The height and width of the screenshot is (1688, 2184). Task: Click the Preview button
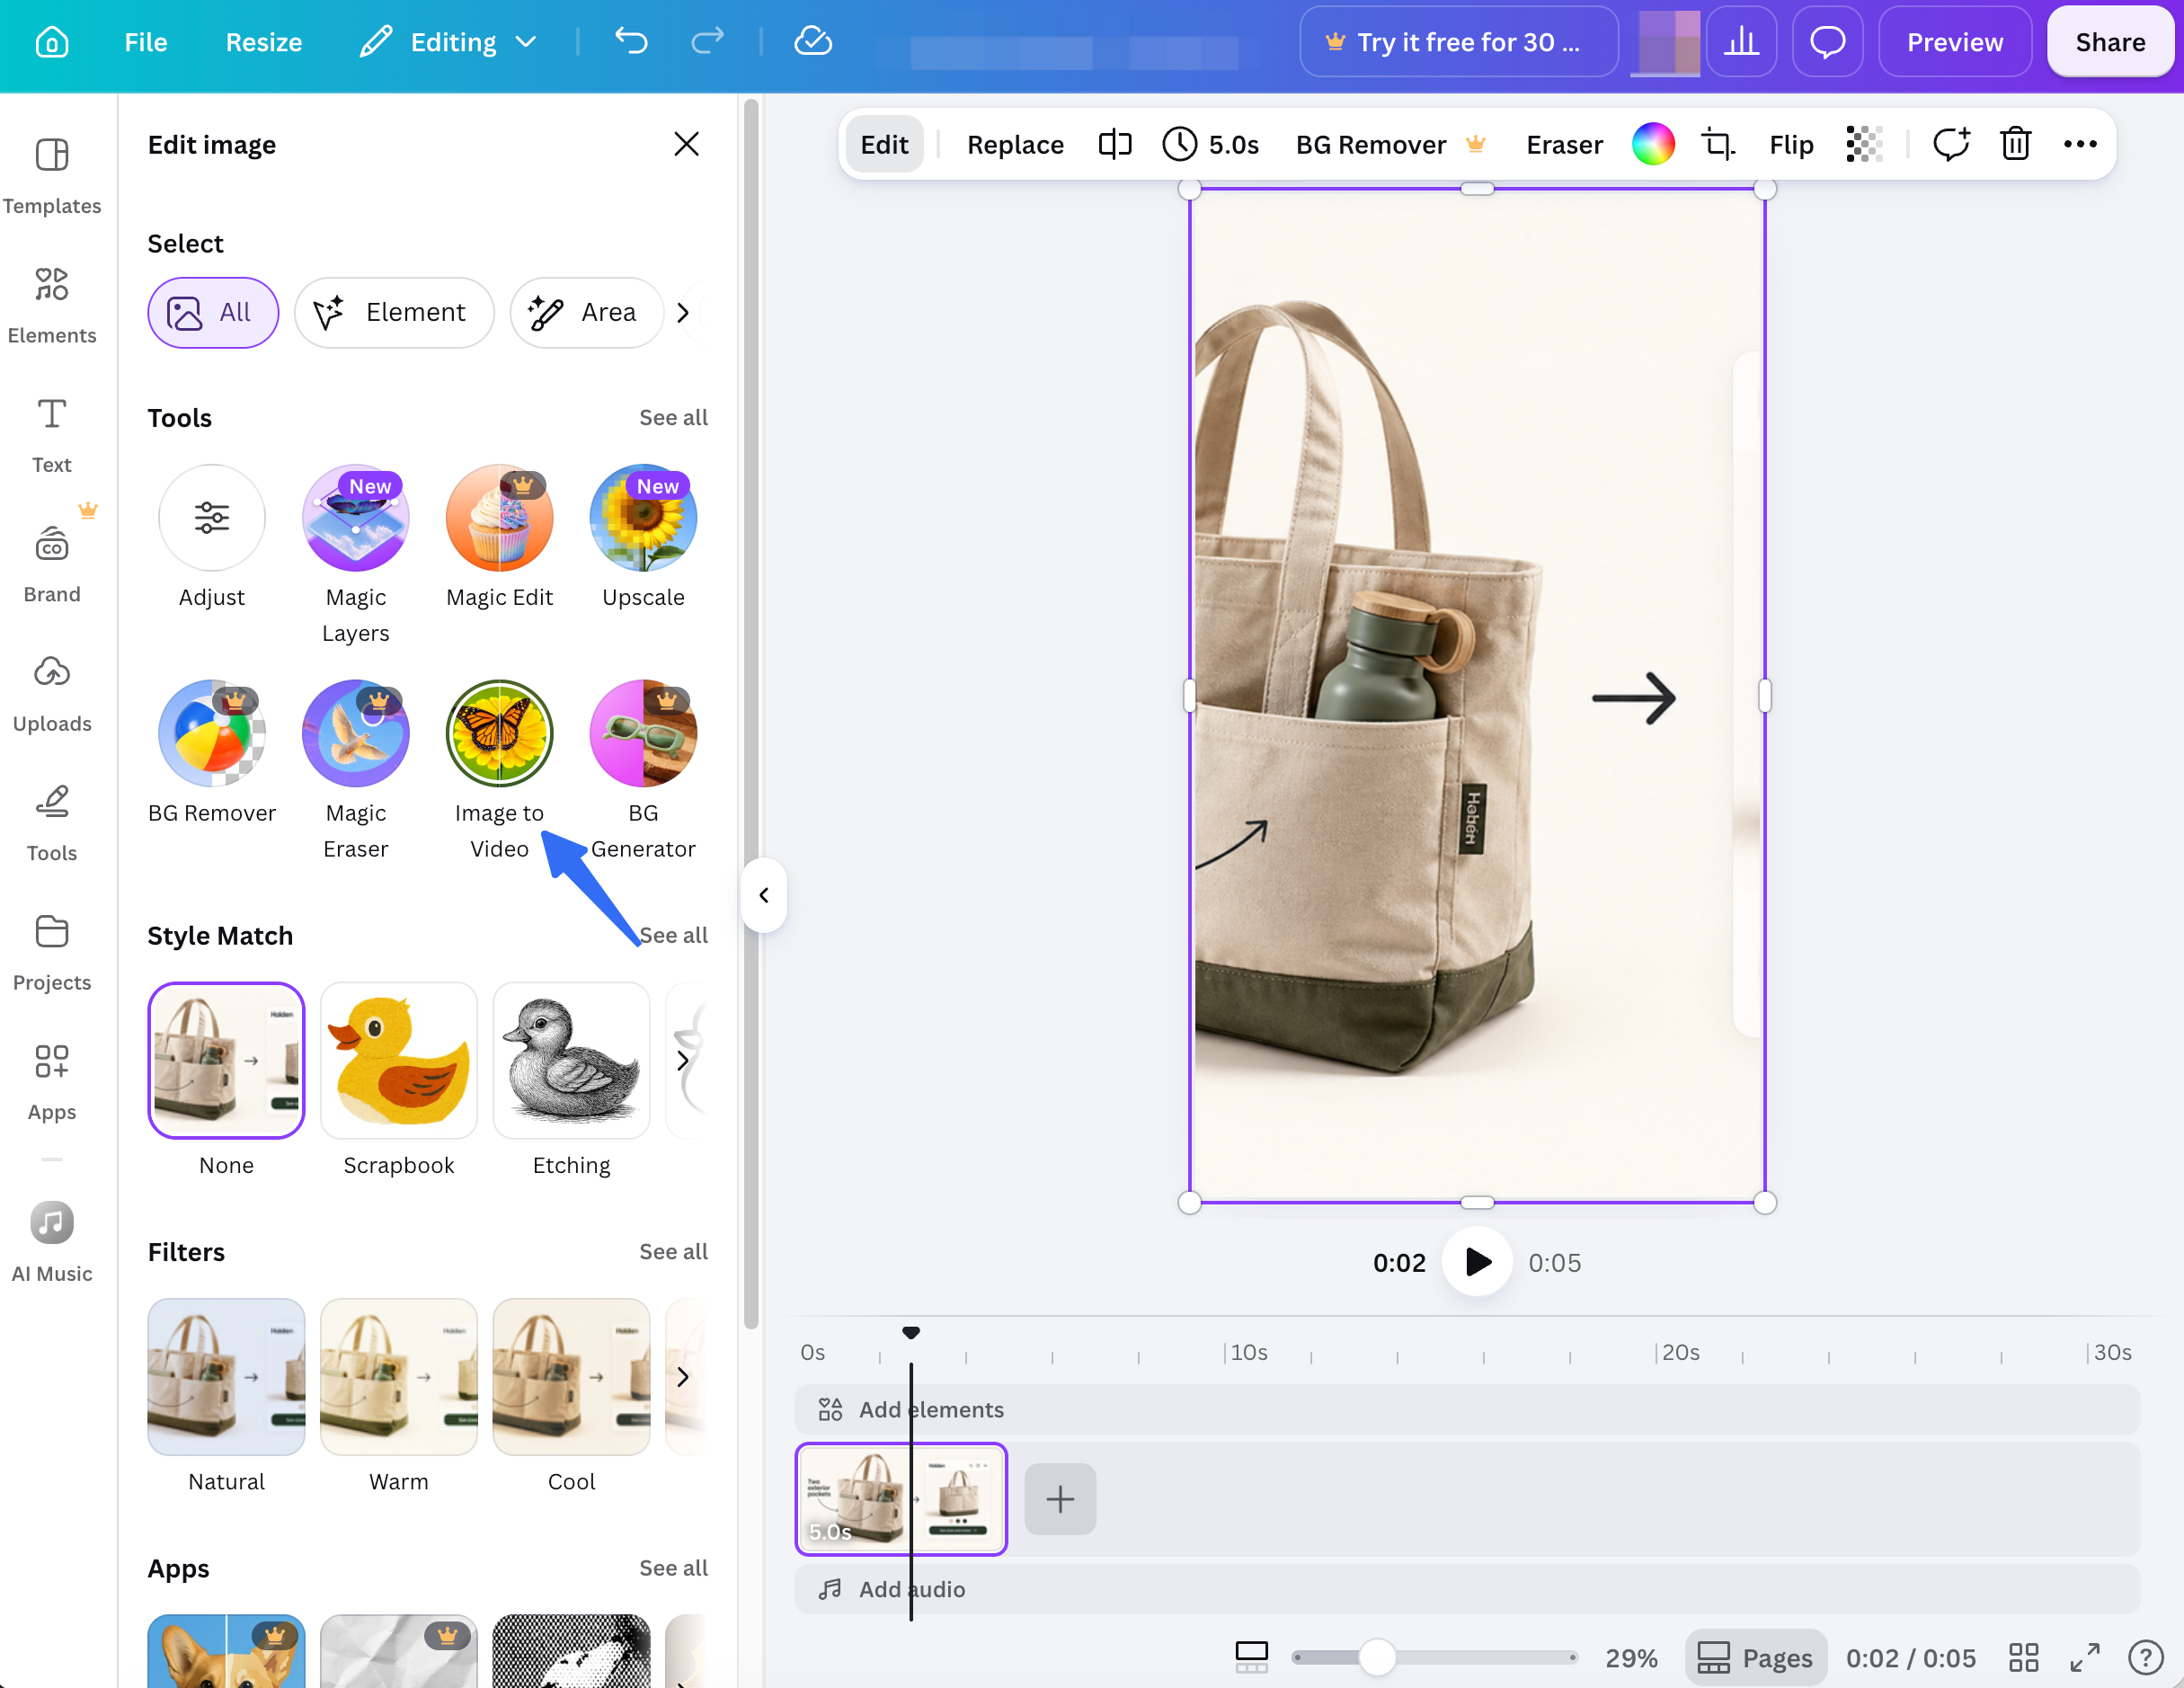[1954, 42]
